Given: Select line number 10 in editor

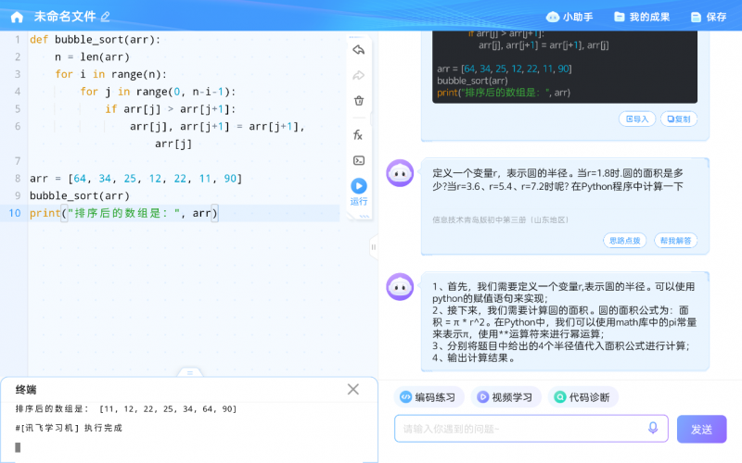Looking at the screenshot, I should click(15, 213).
